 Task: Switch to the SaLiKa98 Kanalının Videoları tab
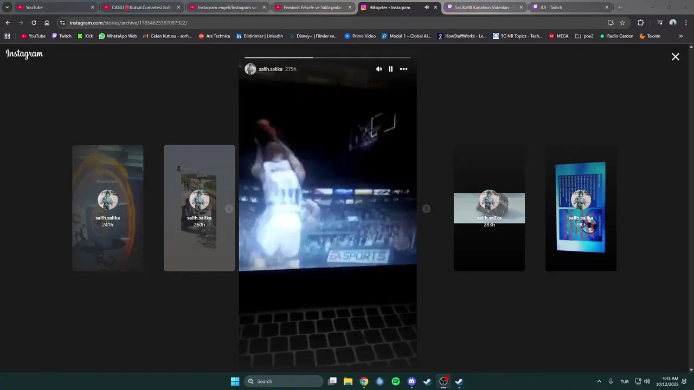[x=485, y=8]
